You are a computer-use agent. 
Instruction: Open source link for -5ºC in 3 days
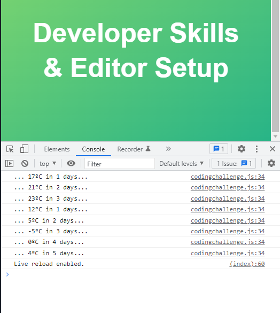pyautogui.click(x=228, y=231)
